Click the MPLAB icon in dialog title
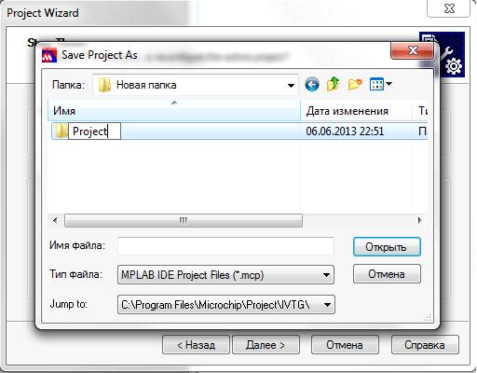Viewport: 477px width, 373px height. (x=49, y=55)
